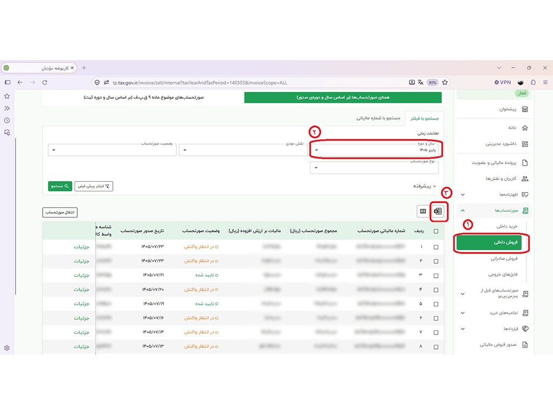This screenshot has height=415, width=553.
Task: Open جزئیات link for row ۱
Action: pyautogui.click(x=82, y=247)
